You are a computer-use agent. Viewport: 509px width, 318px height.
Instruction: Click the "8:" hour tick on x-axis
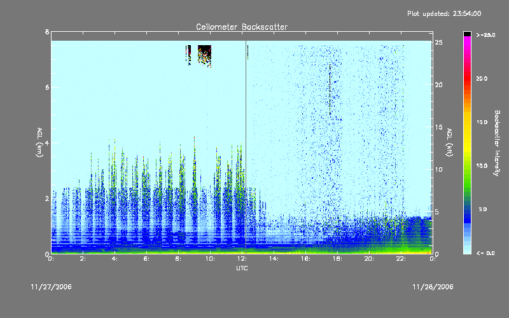(178, 259)
